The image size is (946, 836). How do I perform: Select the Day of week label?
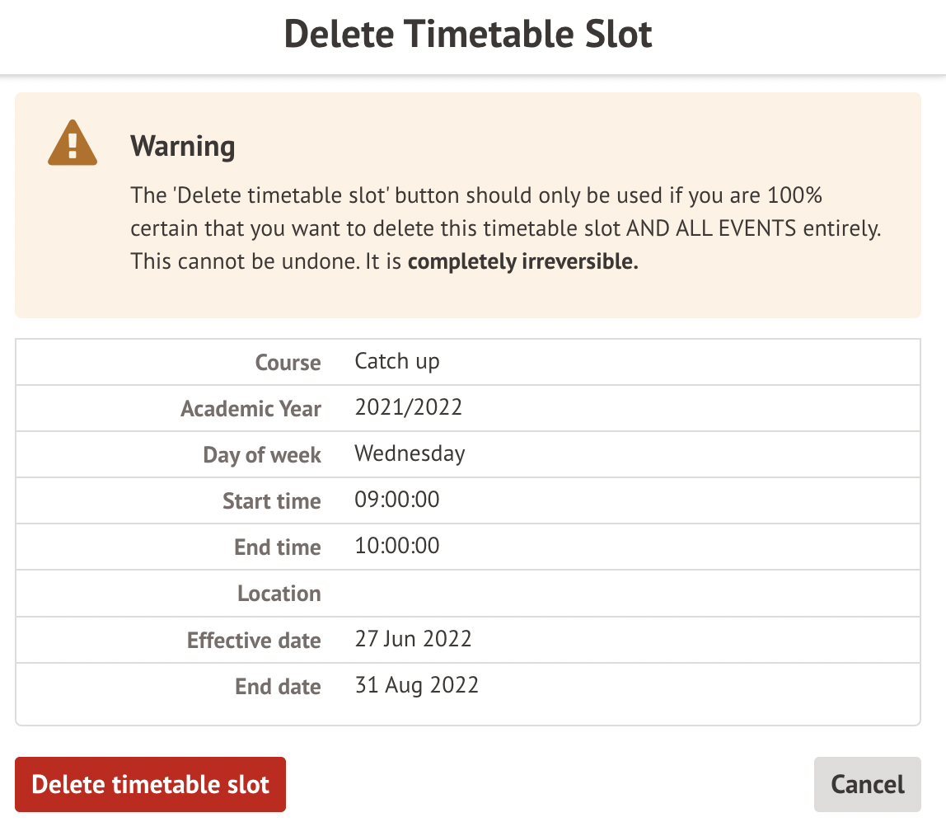click(262, 455)
